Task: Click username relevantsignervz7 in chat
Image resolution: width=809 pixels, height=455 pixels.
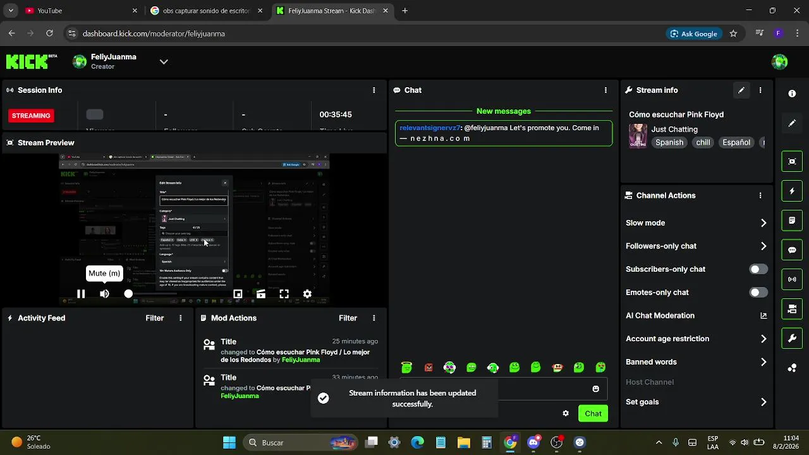Action: (x=430, y=128)
